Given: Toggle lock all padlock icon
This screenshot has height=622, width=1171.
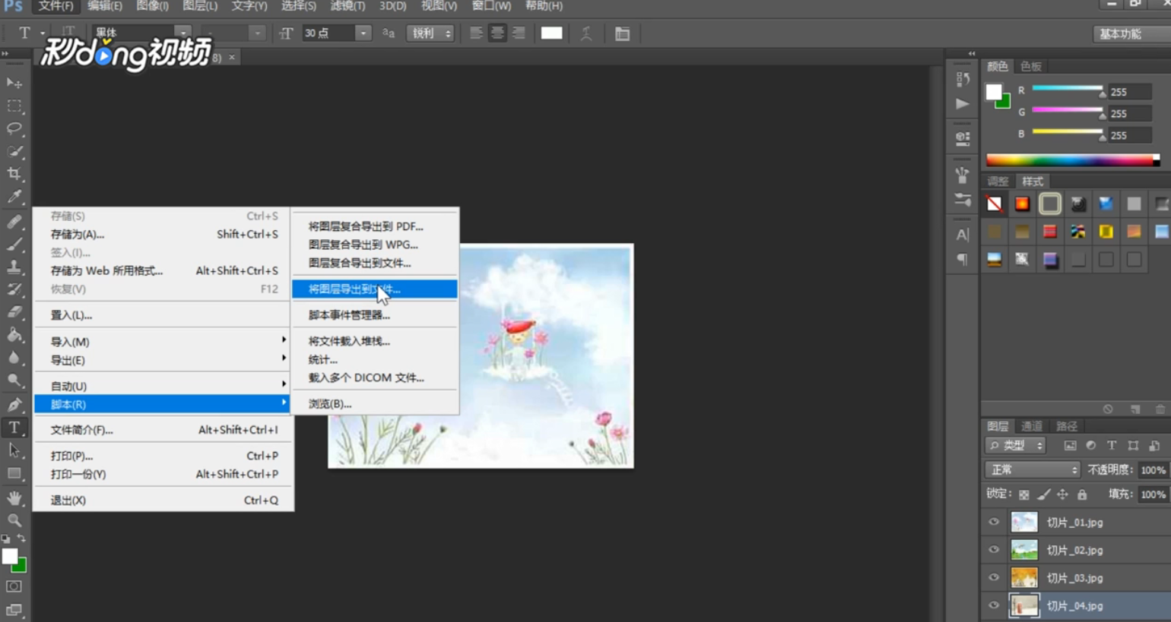Looking at the screenshot, I should pyautogui.click(x=1082, y=494).
